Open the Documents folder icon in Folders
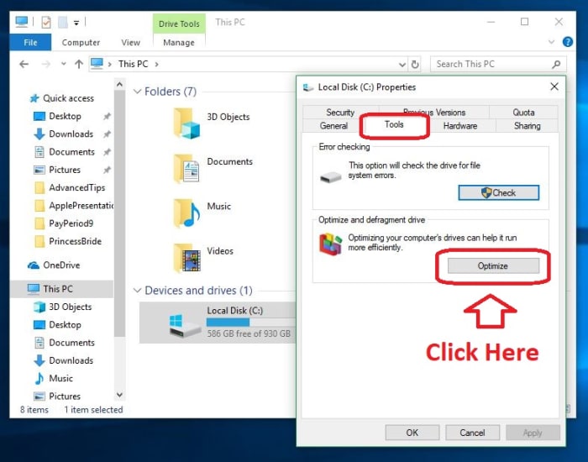Viewport: 588px width, 462px height. click(186, 167)
